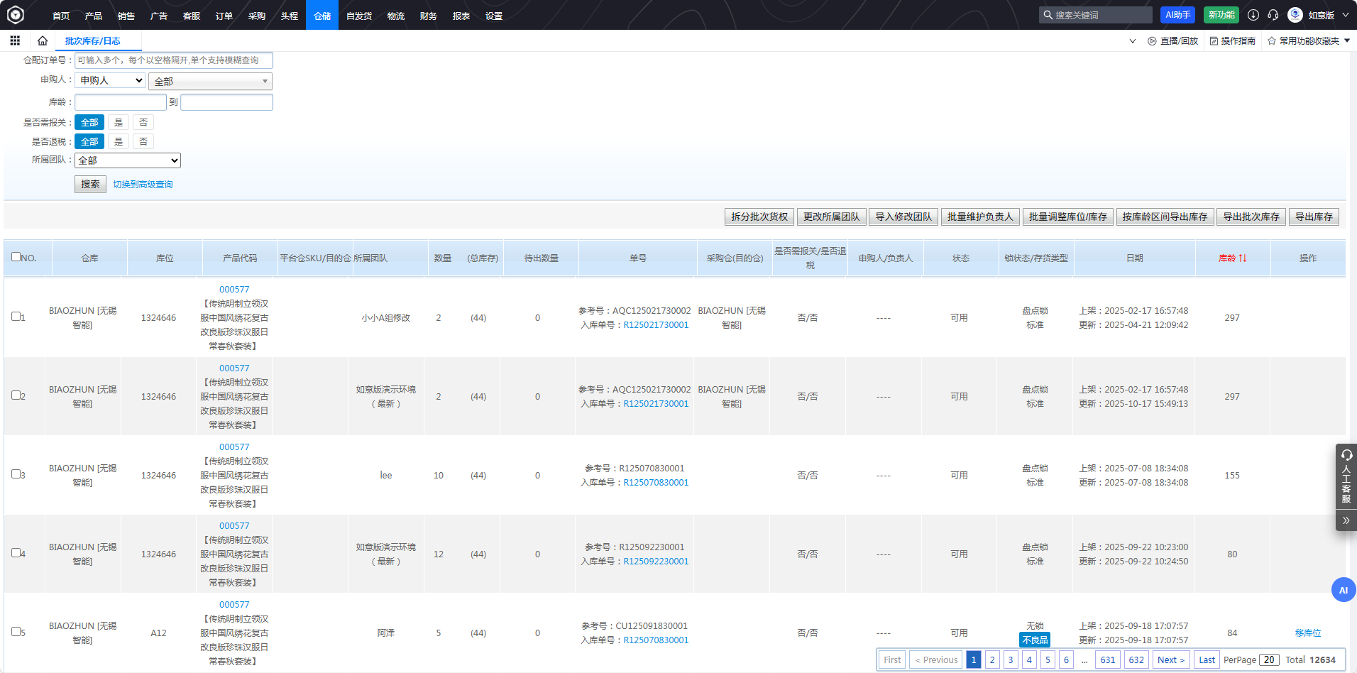Focus the 合配订单号 input field
Screen dimensions: 1357x673
tap(173, 60)
